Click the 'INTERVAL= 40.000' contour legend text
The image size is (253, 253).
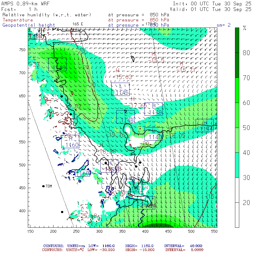pyautogui.click(x=183, y=246)
